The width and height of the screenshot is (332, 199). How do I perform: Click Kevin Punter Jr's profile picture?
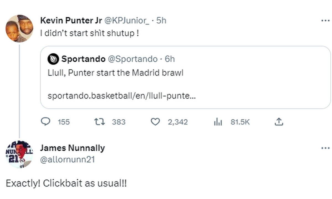(x=19, y=28)
